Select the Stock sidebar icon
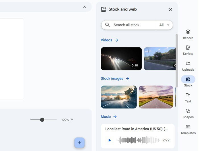The image size is (199, 151). pos(188,82)
